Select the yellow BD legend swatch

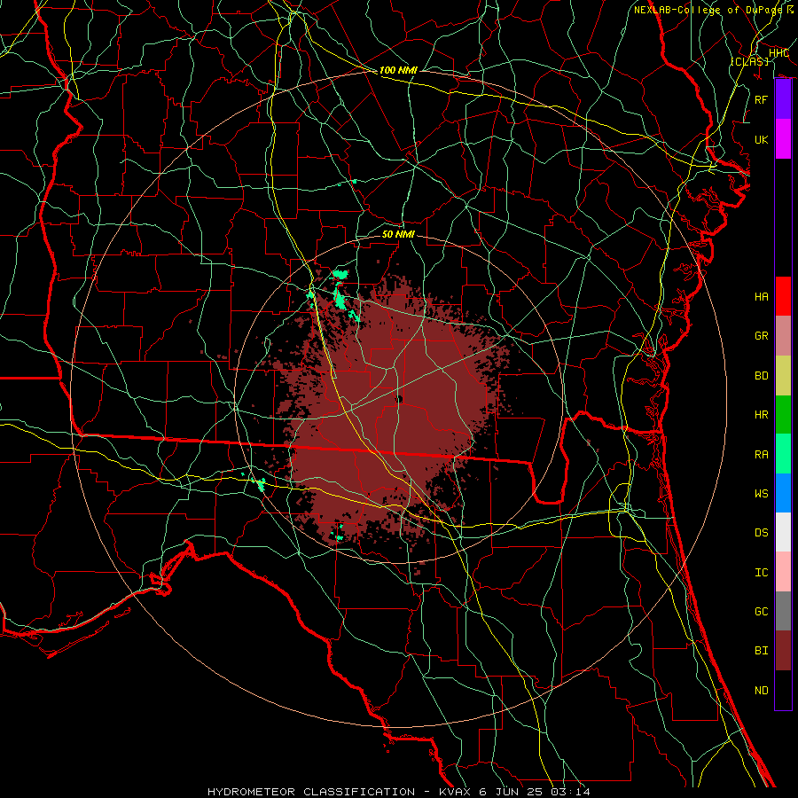(x=783, y=375)
